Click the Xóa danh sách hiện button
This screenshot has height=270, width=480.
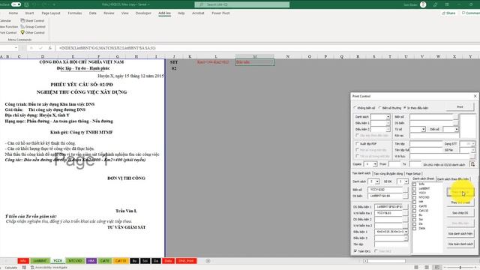460,233
